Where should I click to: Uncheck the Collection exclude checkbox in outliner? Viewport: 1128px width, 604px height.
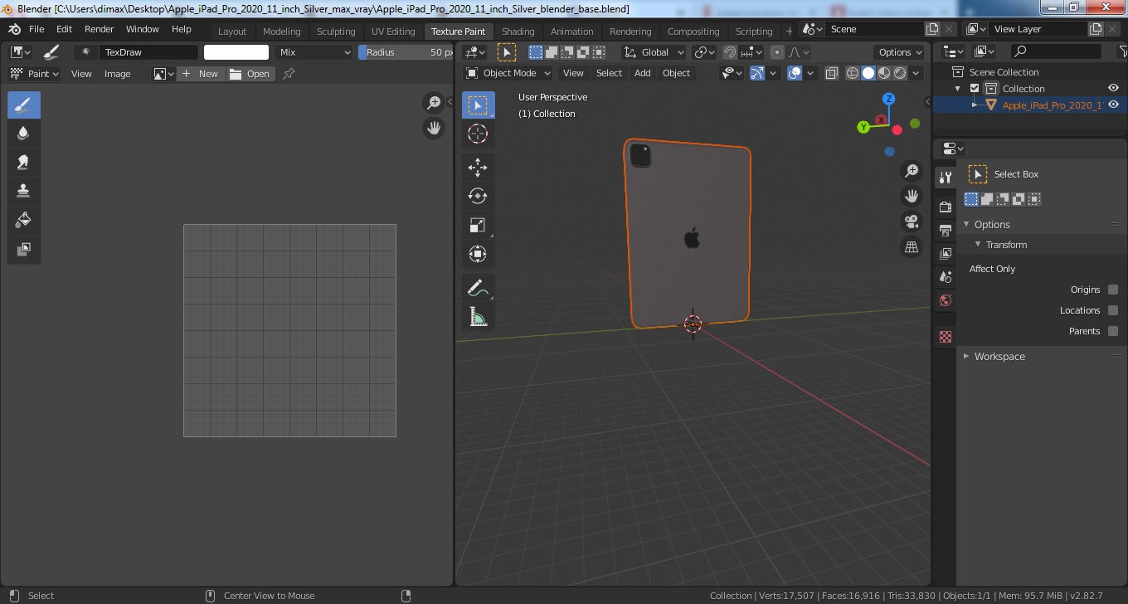[975, 89]
